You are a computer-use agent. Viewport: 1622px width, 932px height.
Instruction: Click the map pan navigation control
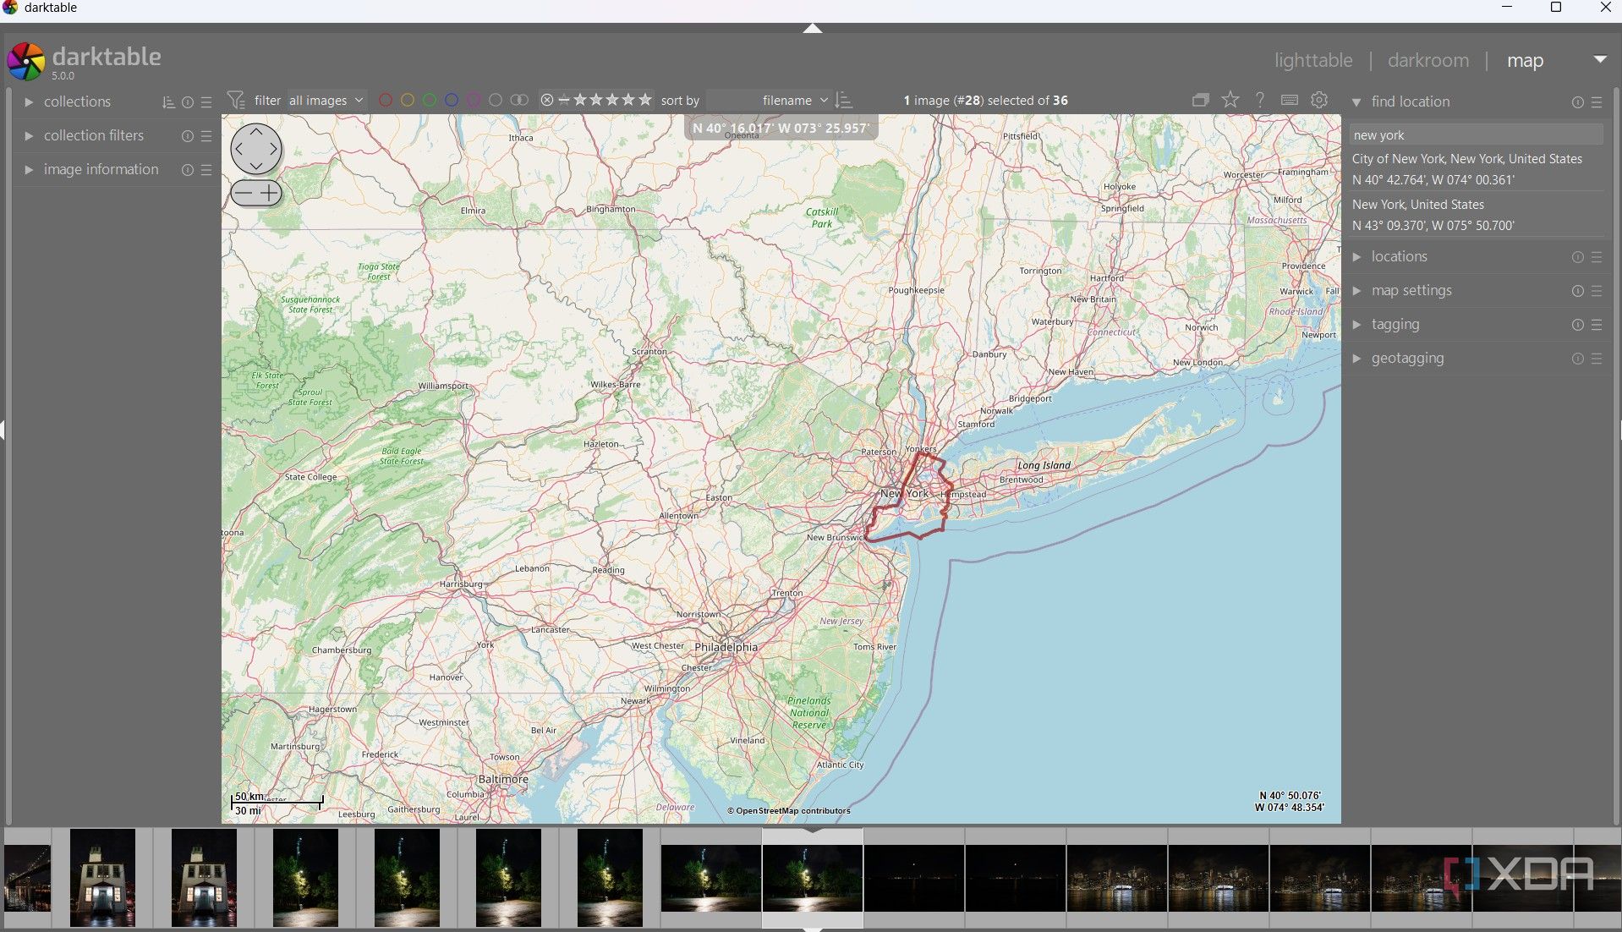[x=256, y=150]
